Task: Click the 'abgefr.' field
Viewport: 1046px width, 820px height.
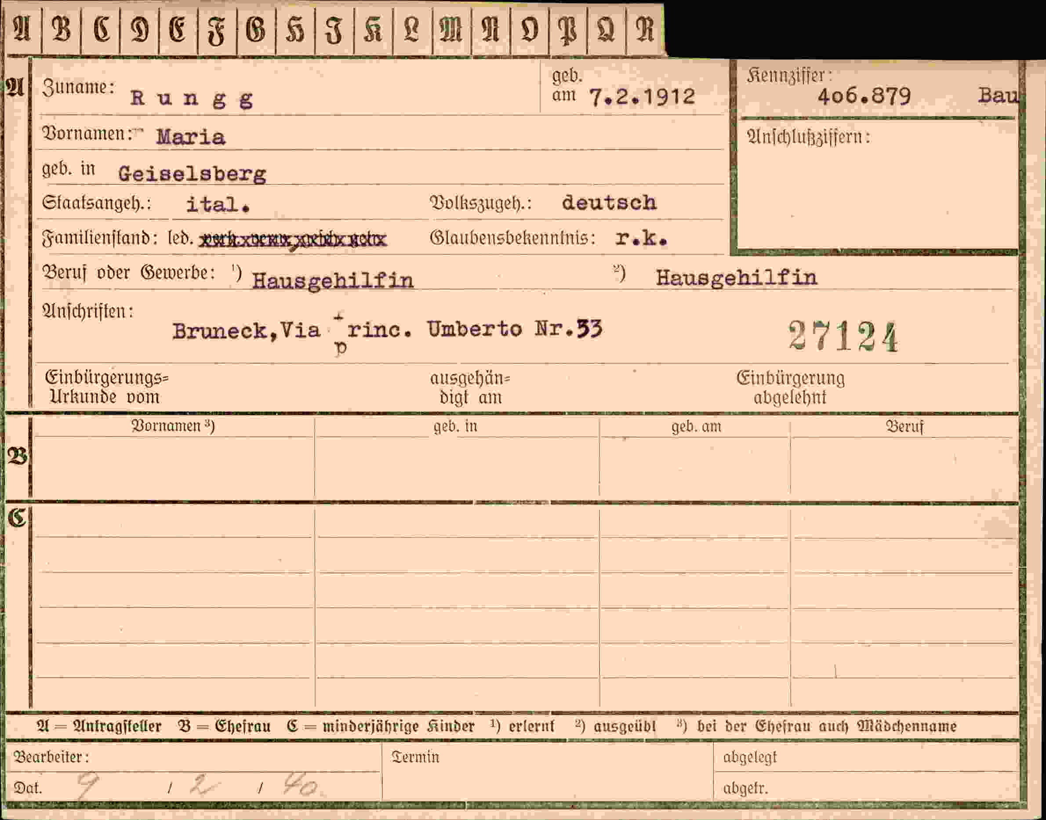Action: 867,787
